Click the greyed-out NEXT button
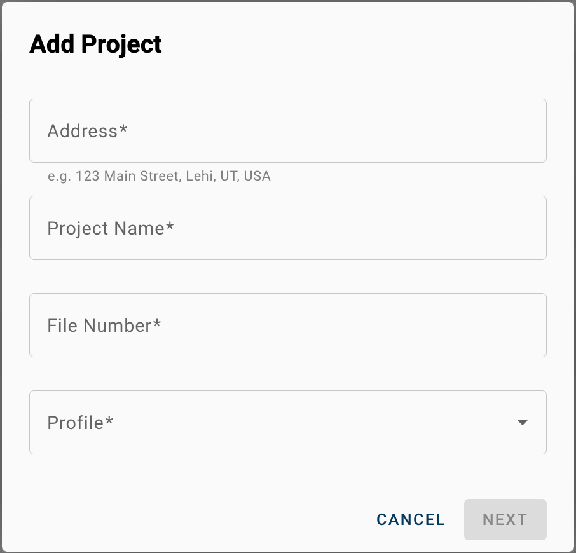The width and height of the screenshot is (576, 553). click(505, 519)
